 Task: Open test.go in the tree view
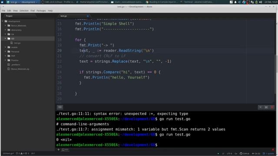[17, 43]
